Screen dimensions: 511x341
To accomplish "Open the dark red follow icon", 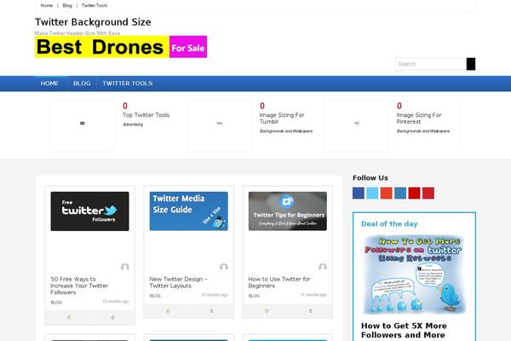I will [x=414, y=194].
